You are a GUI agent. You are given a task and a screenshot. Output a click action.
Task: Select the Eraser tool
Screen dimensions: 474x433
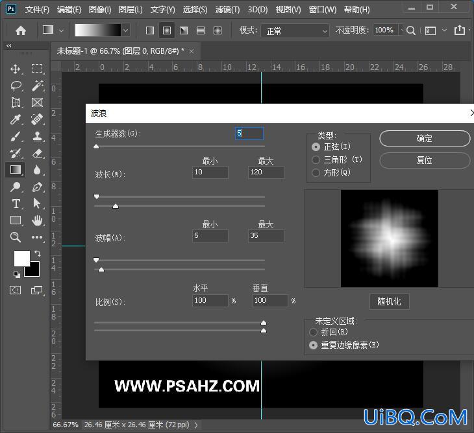[x=37, y=153]
